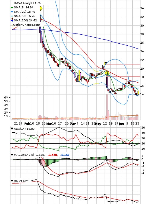Image resolution: width=152 pixels, height=204 pixels.
Task: Click the ADX(14) 18.80 indicator label
Action: point(24,129)
